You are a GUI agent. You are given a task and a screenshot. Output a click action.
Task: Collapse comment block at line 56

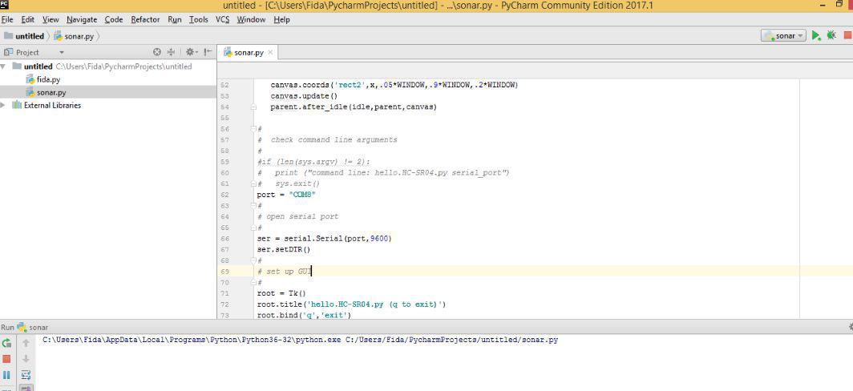tap(253, 129)
